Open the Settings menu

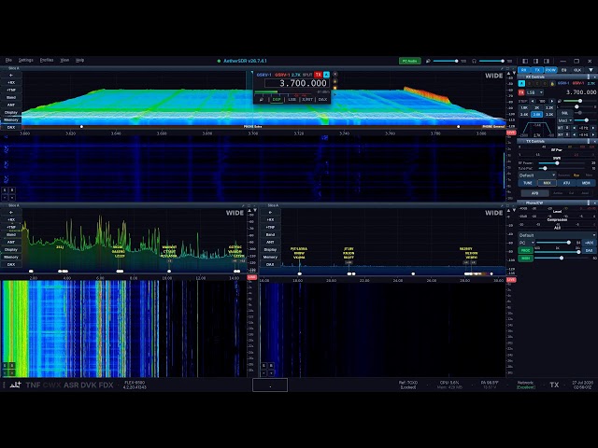[x=26, y=60]
